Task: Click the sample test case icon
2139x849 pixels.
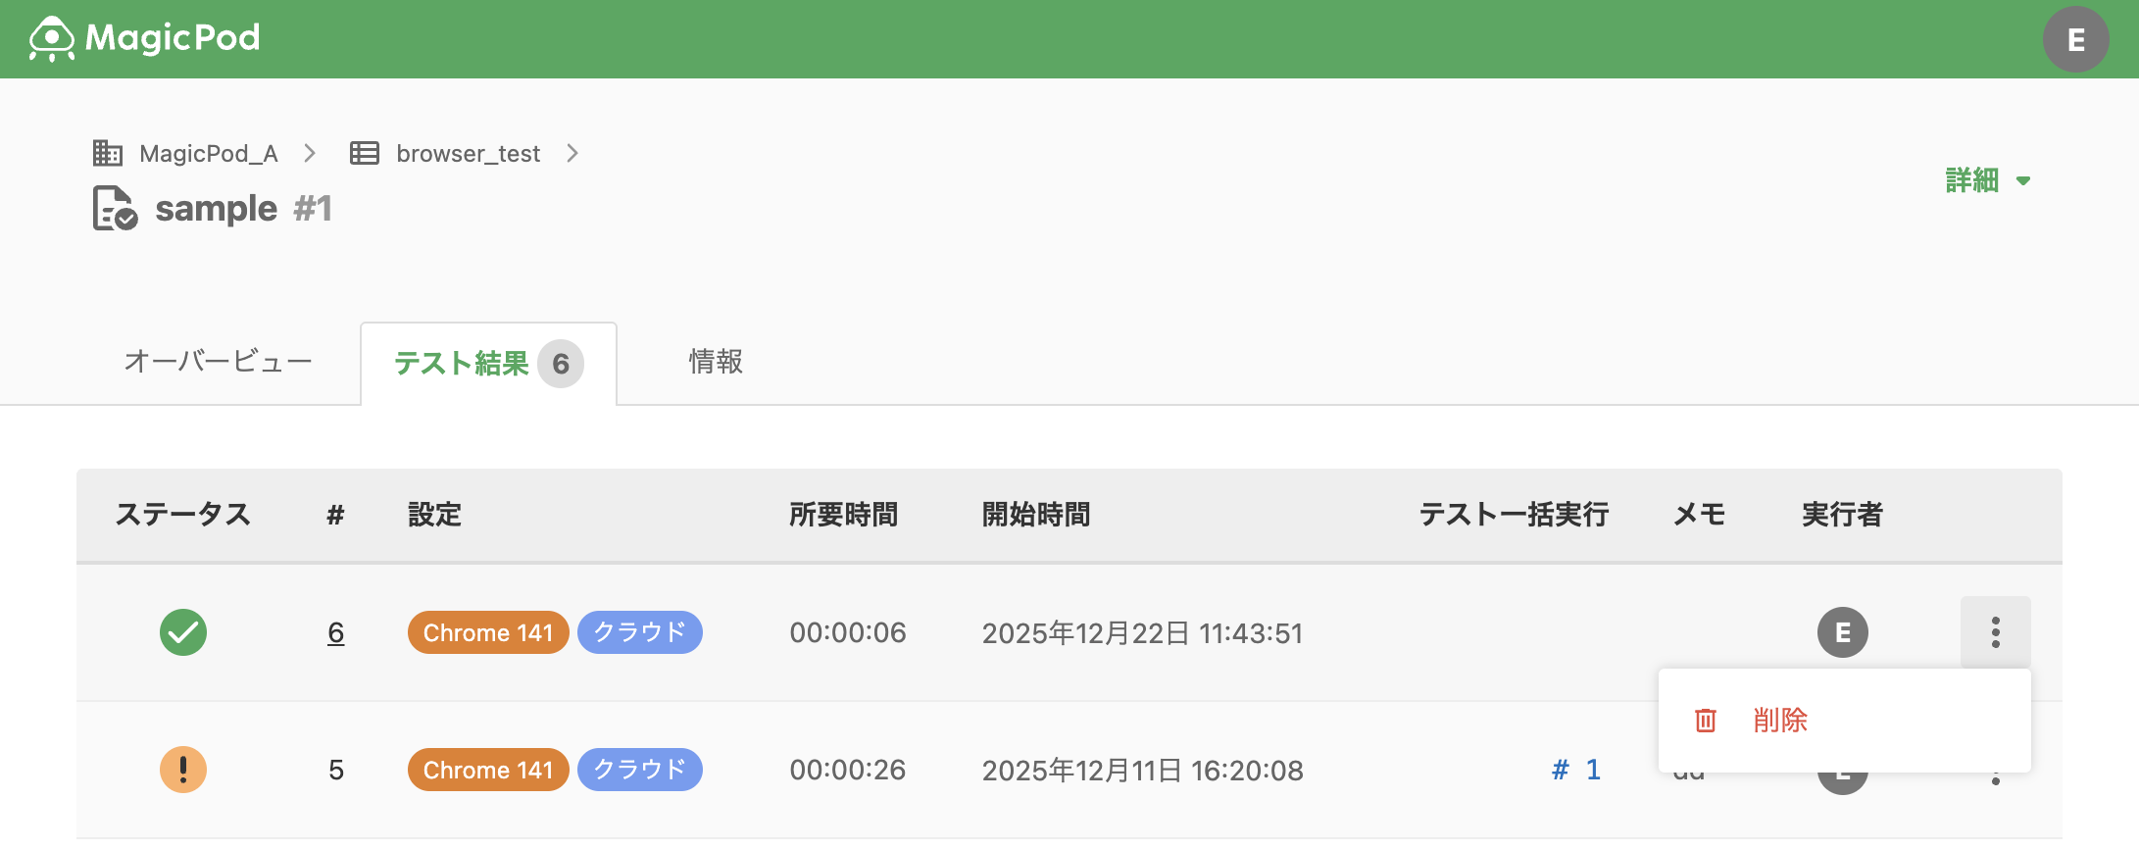Action: coord(115,208)
